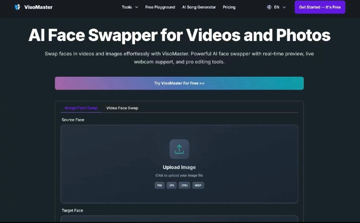Screen dimensions: 360x223
Task: Click the WEBP format badge
Action: tap(198, 185)
